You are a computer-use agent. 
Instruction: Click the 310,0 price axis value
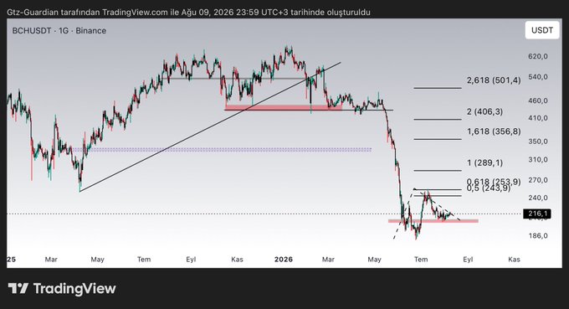(538, 159)
